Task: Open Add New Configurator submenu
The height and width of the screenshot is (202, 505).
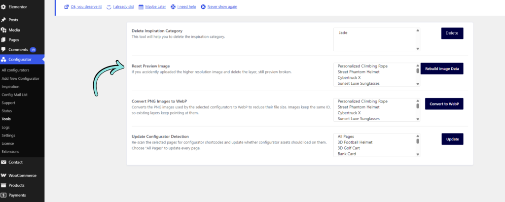Action: pos(20,78)
